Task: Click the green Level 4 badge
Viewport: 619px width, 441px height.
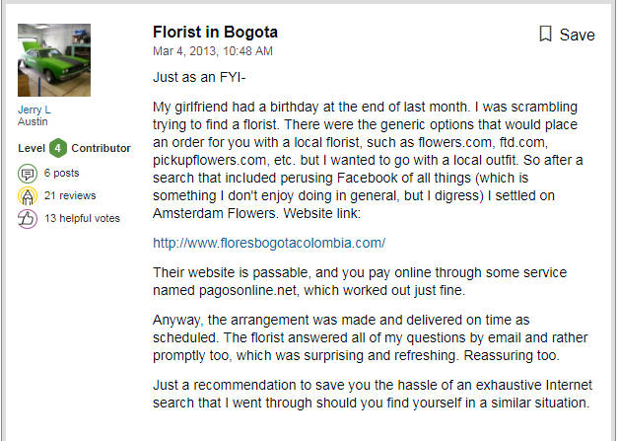Action: point(58,148)
